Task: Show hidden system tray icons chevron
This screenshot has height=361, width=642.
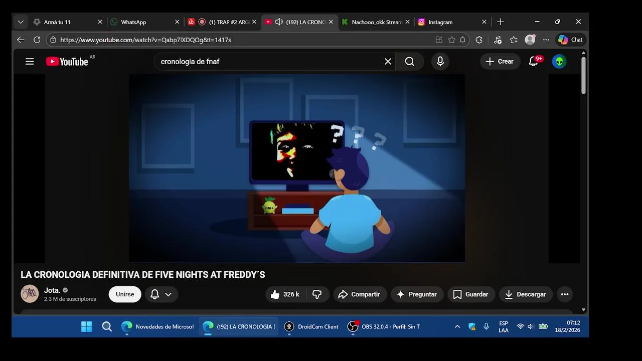Action: pyautogui.click(x=457, y=326)
